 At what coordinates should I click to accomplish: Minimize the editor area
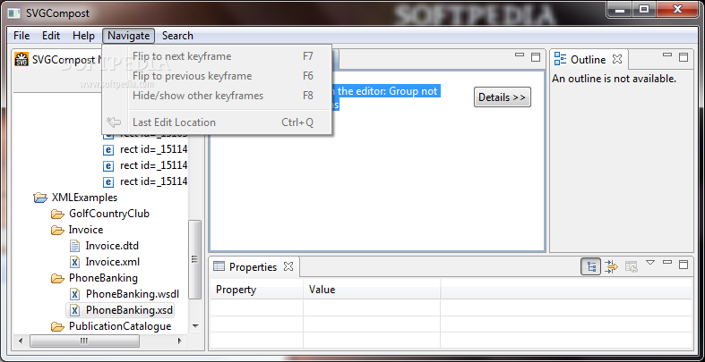tap(520, 55)
